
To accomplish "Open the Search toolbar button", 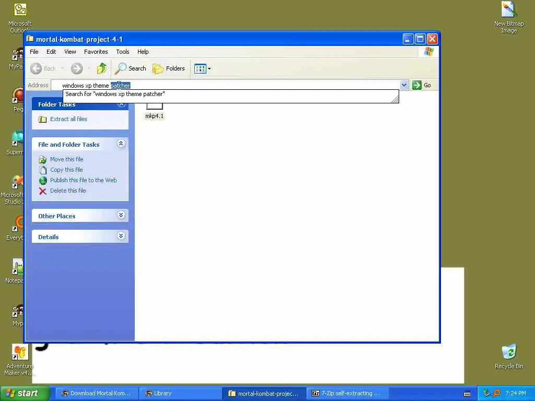I will 130,68.
